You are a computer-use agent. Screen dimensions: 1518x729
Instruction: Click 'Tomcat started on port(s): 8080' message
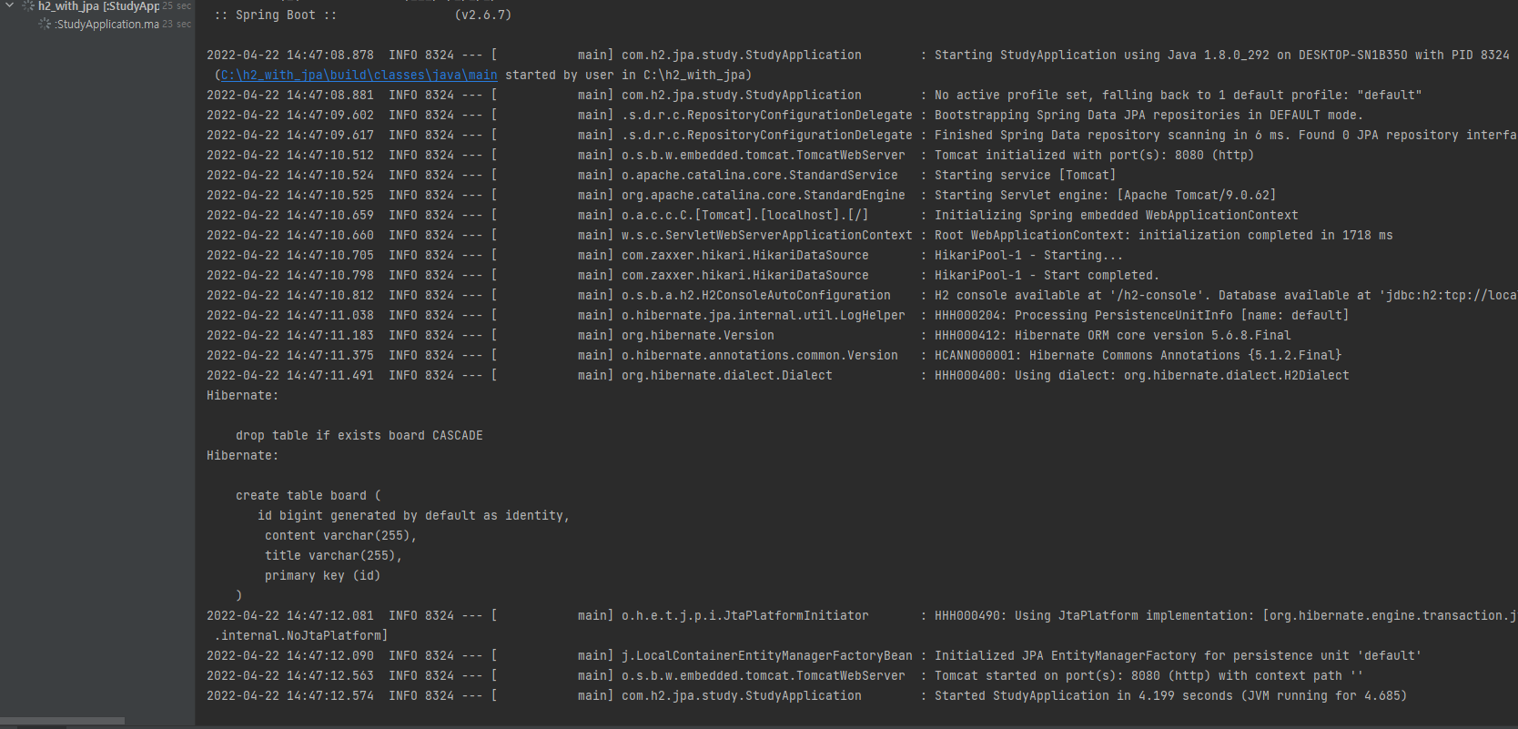click(1149, 675)
